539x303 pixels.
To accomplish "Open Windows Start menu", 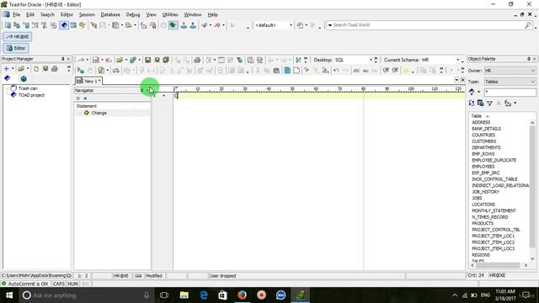I will click(x=9, y=295).
